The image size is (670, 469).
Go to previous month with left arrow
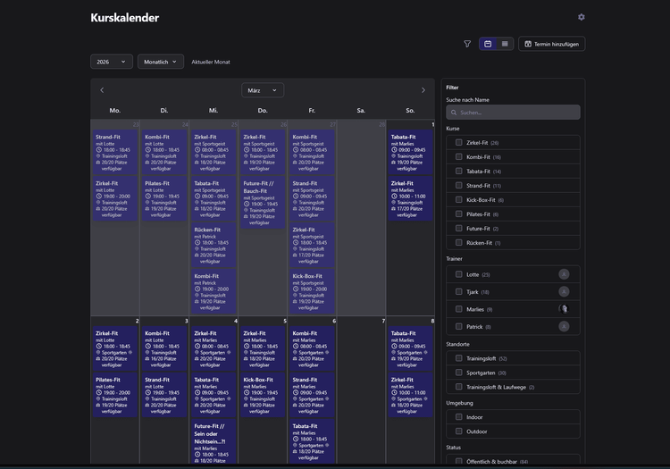[x=102, y=90]
